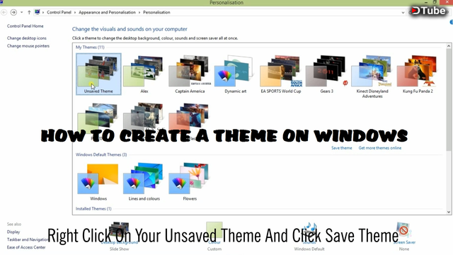453x255 pixels.
Task: Choose the Captain America theme
Action: (190, 74)
